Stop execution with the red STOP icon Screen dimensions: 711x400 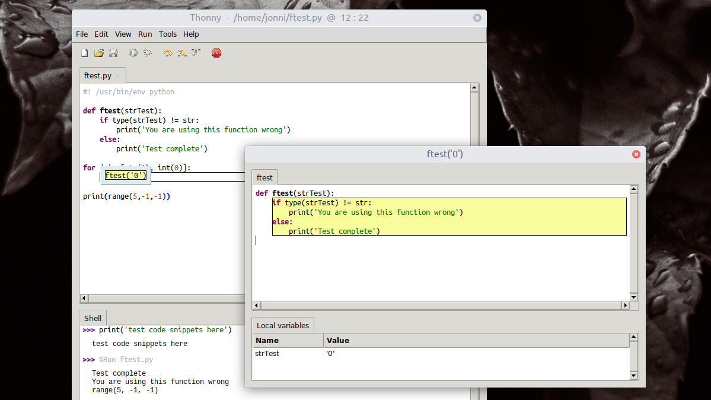tap(216, 53)
